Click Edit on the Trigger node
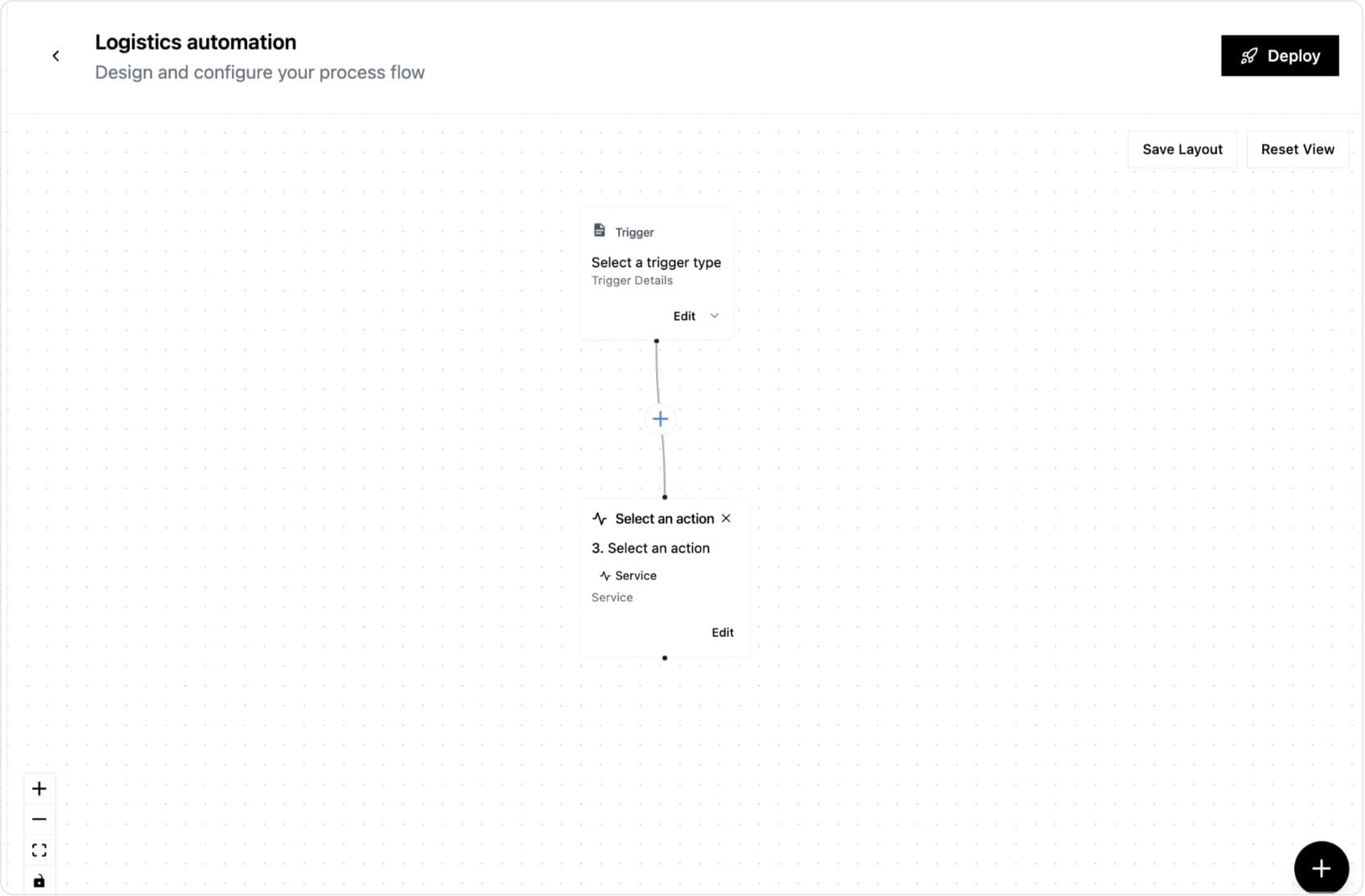Image resolution: width=1365 pixels, height=896 pixels. click(x=684, y=316)
